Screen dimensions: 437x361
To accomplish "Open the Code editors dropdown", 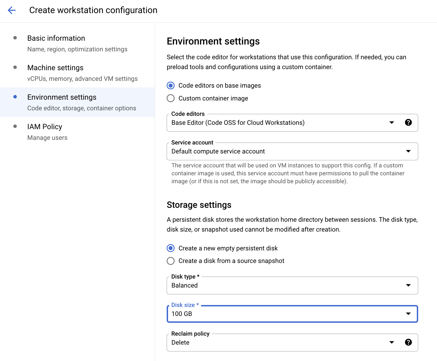I will (x=278, y=123).
